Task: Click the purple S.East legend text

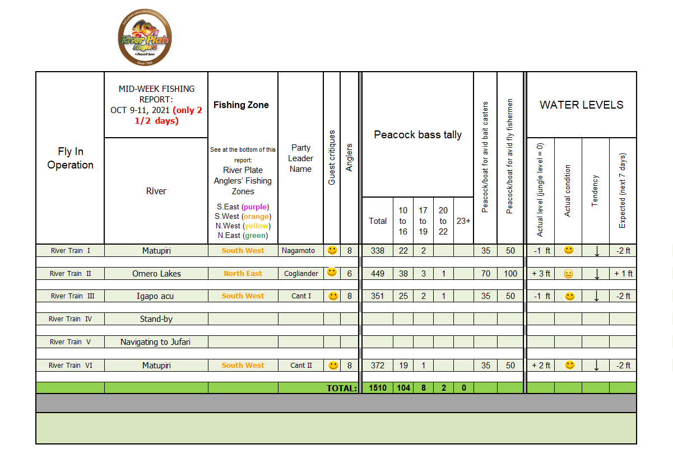Action: [243, 207]
